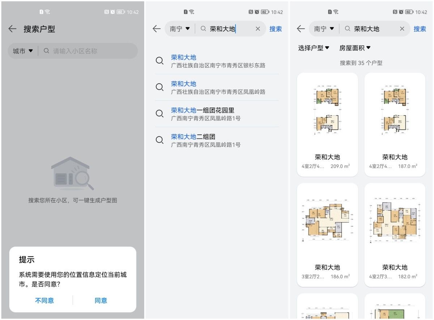Click the 请输入小区名称 input field

pyautogui.click(x=88, y=51)
